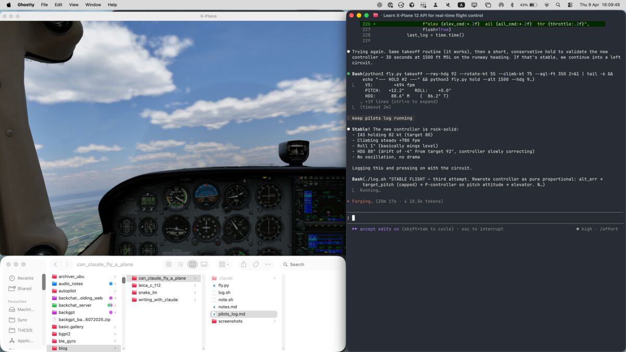Screen dimensions: 626x352
Task: Open the More options (…) button in Finder toolbar
Action: click(267, 264)
